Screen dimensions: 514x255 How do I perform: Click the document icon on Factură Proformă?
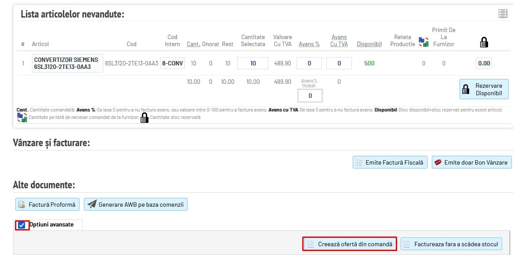coord(22,205)
